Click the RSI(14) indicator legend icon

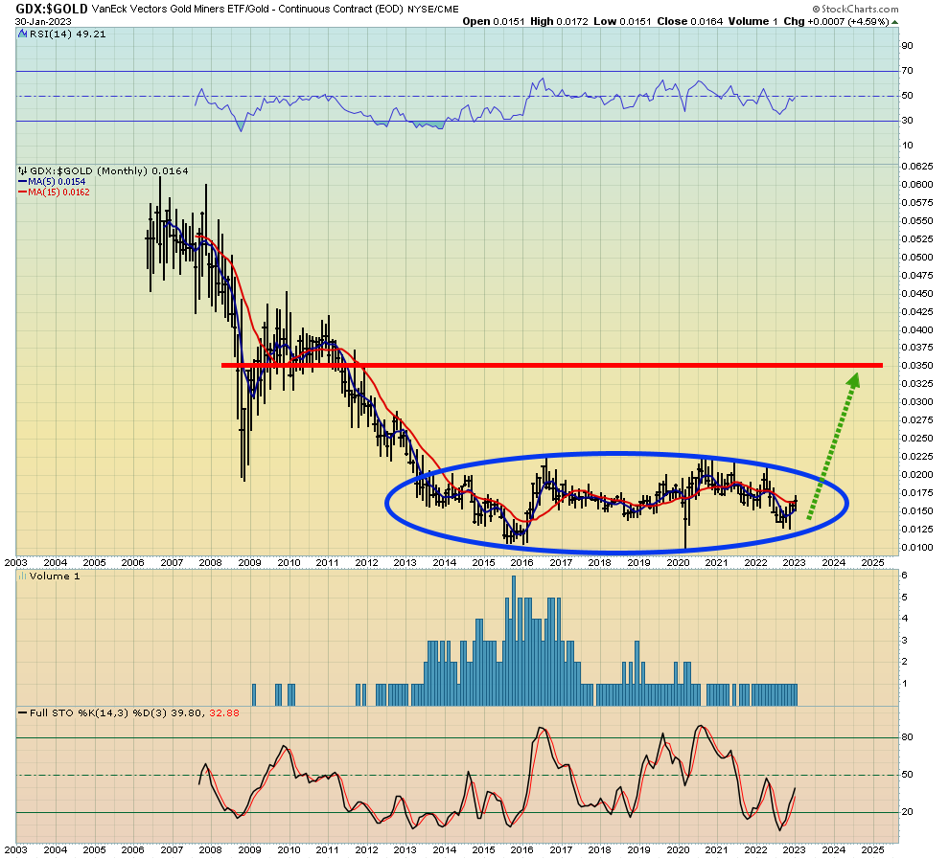(24, 34)
